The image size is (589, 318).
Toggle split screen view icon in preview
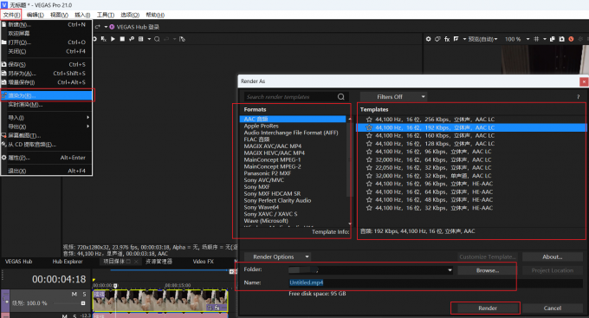coord(456,39)
